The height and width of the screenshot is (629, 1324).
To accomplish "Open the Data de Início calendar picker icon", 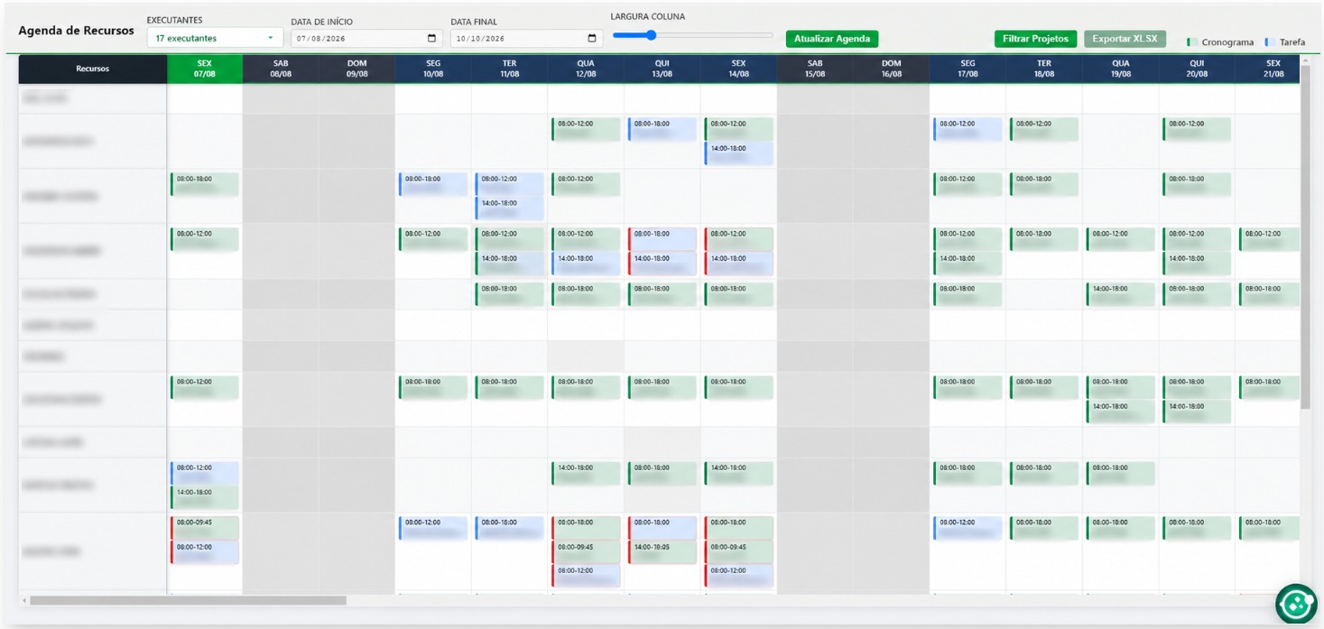I will point(431,39).
